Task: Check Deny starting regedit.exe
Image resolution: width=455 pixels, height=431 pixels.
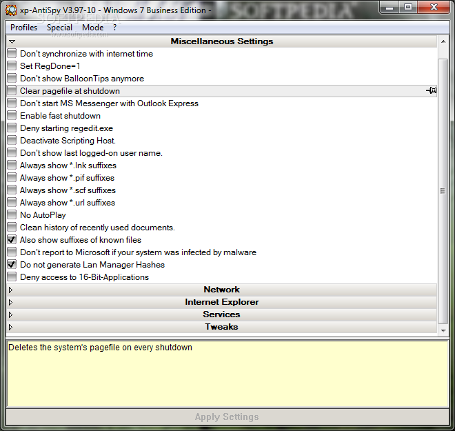Action: (12, 128)
